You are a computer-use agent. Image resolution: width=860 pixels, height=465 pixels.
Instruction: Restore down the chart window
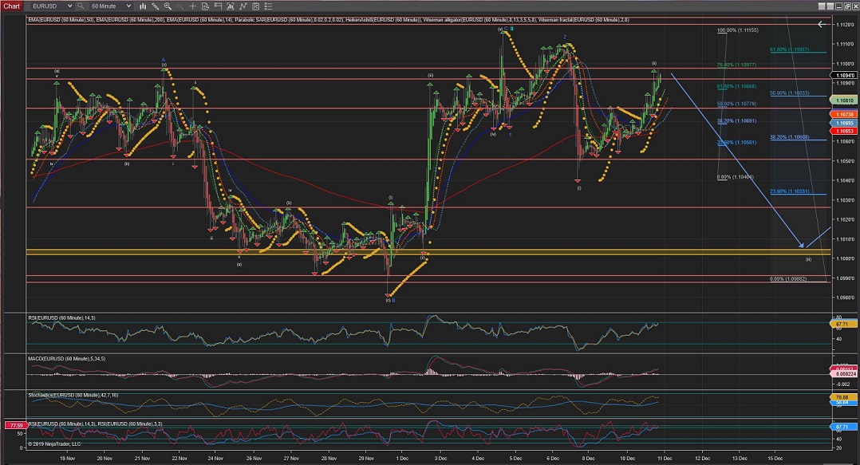coord(847,6)
